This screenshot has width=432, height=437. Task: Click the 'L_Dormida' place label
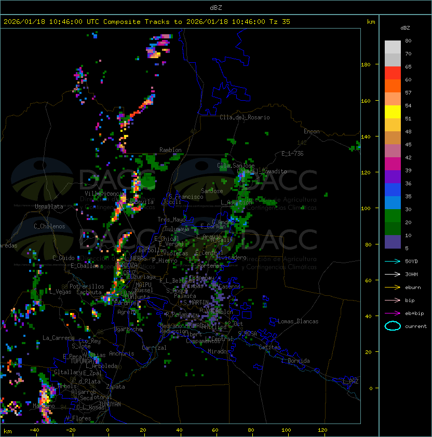pos(295,361)
